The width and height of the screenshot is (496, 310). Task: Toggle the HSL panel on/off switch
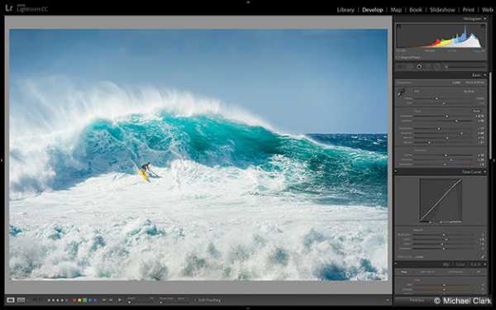coord(395,264)
